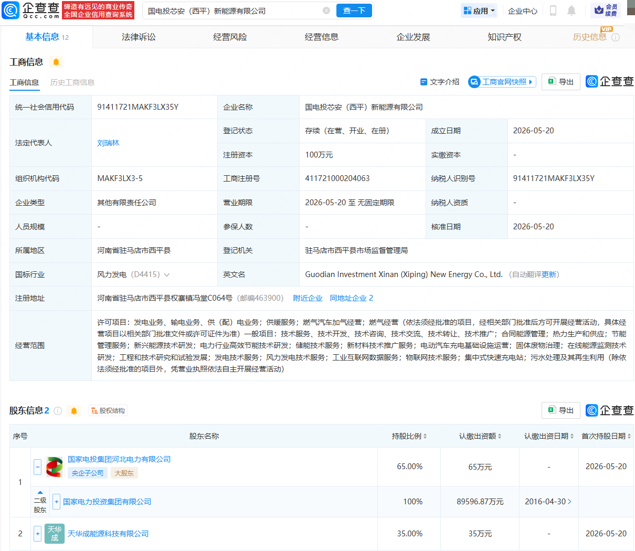Click the Qcc.com logo
This screenshot has width=635, height=551.
pyautogui.click(x=31, y=10)
